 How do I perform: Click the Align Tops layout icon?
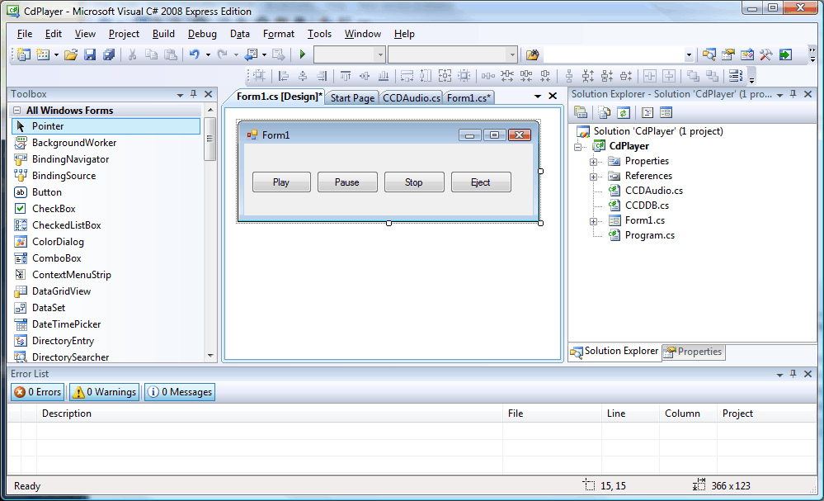346,76
